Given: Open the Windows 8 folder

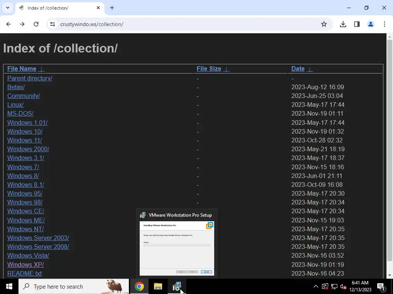Looking at the screenshot, I should click(23, 176).
